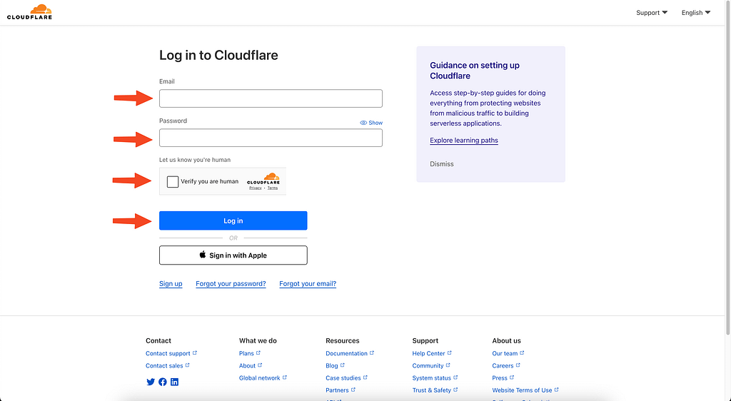Click into the Password field
The image size is (731, 401).
coord(271,138)
